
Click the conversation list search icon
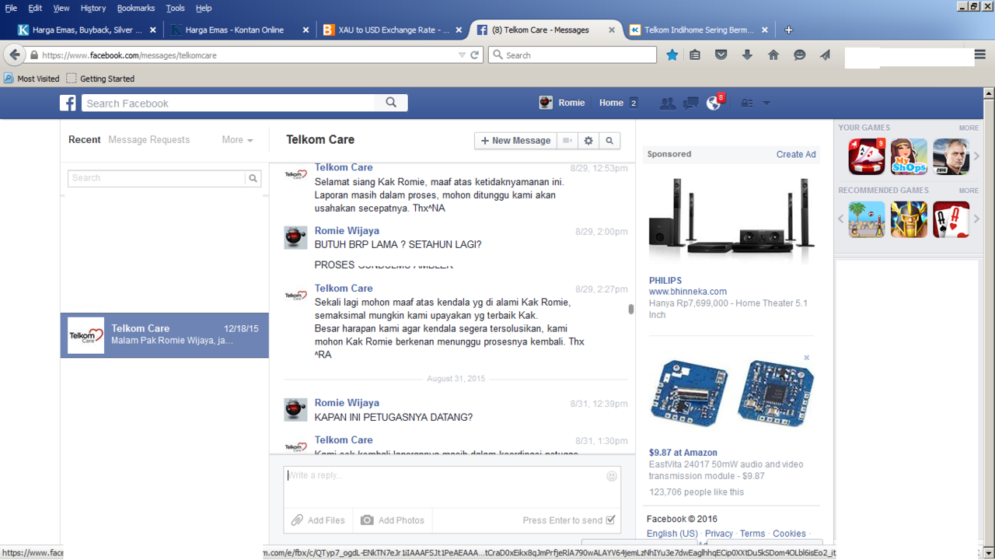pyautogui.click(x=253, y=178)
